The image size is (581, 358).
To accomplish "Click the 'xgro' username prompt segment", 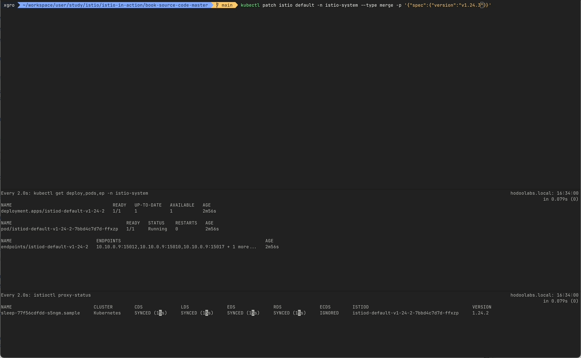I will point(9,5).
